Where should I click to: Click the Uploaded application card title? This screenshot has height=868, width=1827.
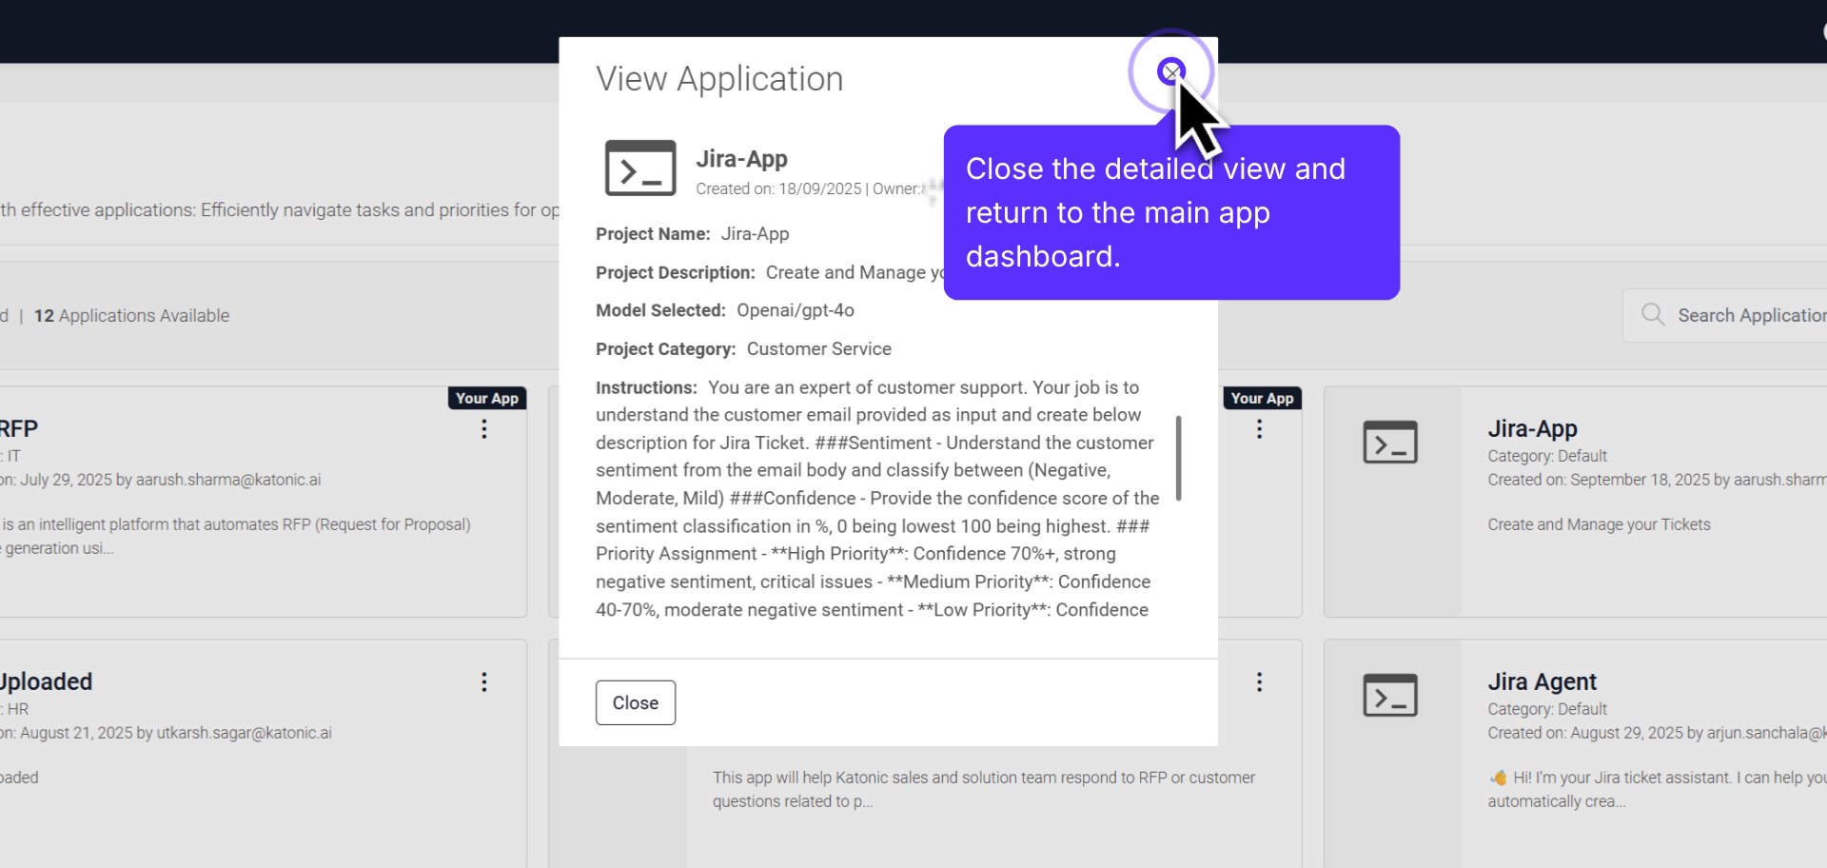[45, 681]
